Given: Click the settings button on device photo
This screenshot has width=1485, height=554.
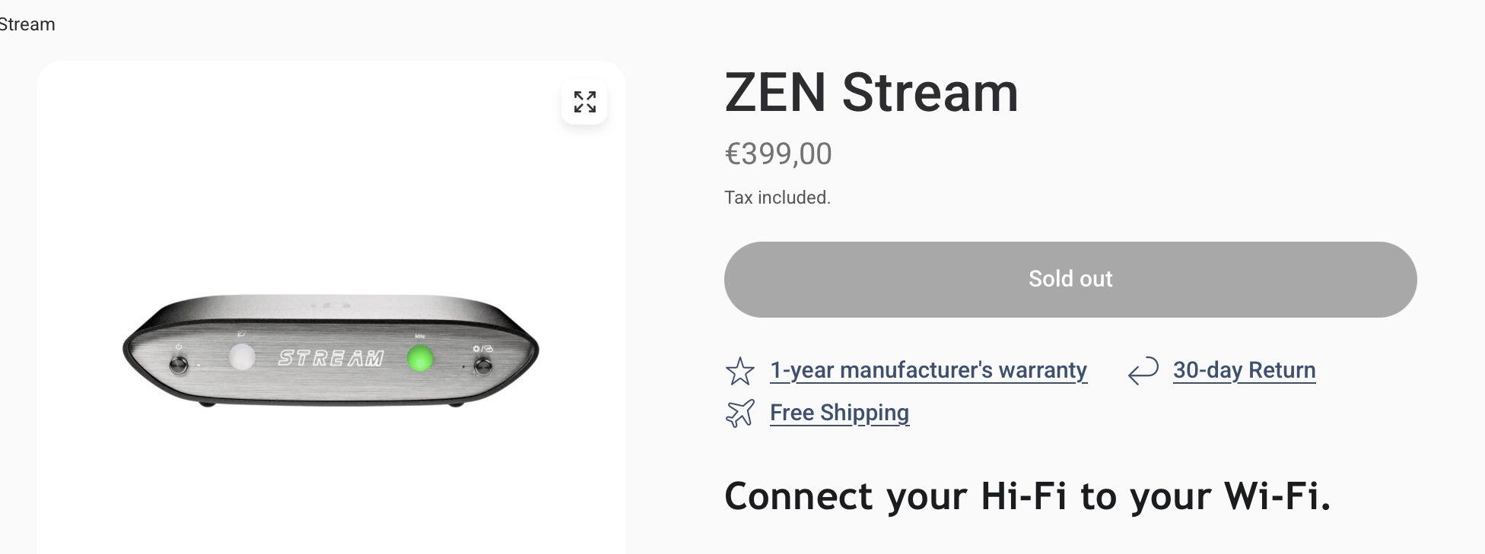Looking at the screenshot, I should pos(482,367).
